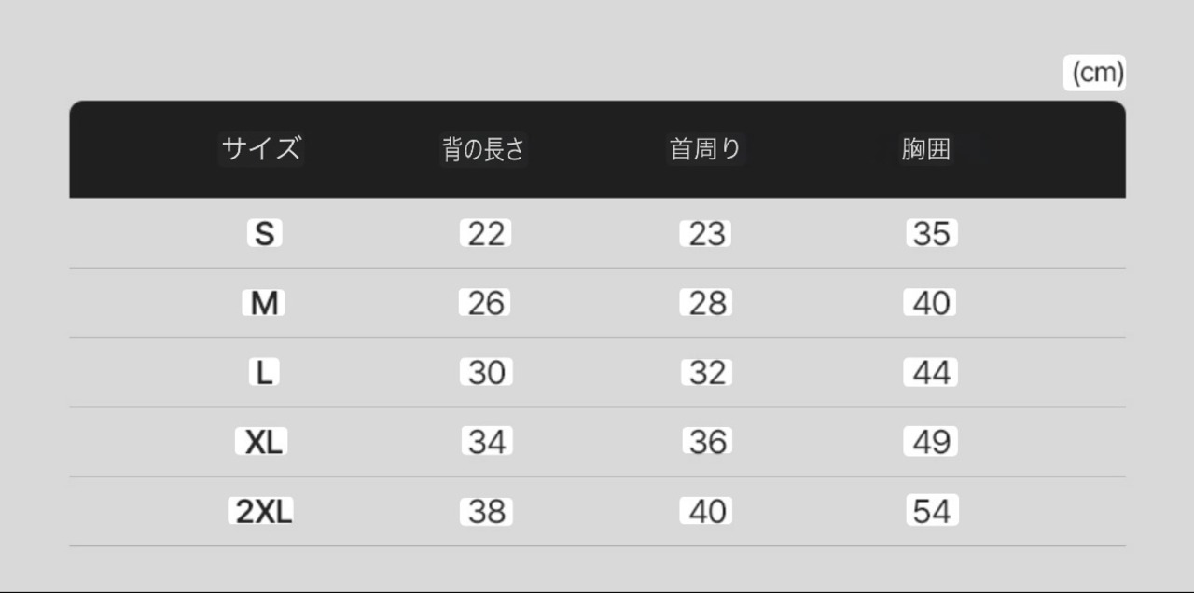
Task: Click the 首周り column header
Action: [x=705, y=149]
